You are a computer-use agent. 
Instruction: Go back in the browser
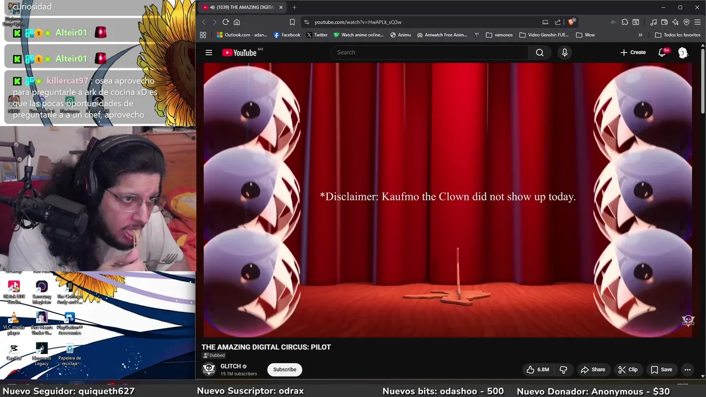click(204, 22)
